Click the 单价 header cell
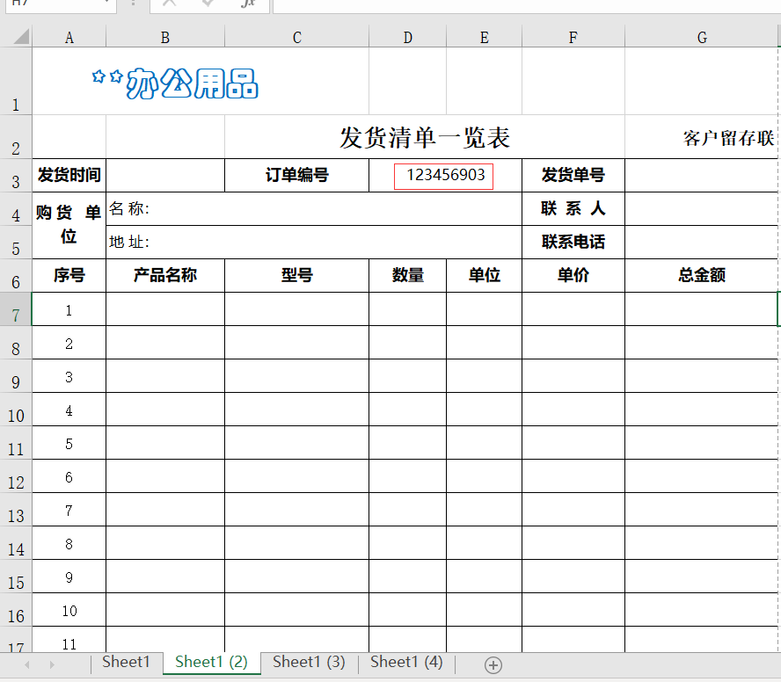Viewport: 781px width, 682px height. click(x=573, y=275)
